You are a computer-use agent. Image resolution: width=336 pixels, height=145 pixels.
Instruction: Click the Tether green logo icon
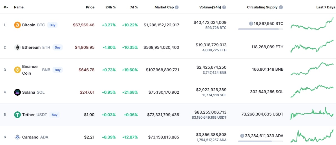[x=17, y=115]
